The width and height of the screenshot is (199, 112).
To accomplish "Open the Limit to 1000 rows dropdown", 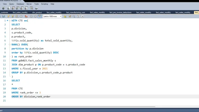I will [52, 16].
